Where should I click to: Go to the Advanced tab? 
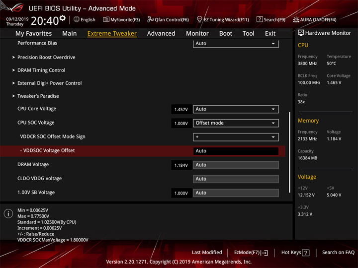[x=161, y=34]
